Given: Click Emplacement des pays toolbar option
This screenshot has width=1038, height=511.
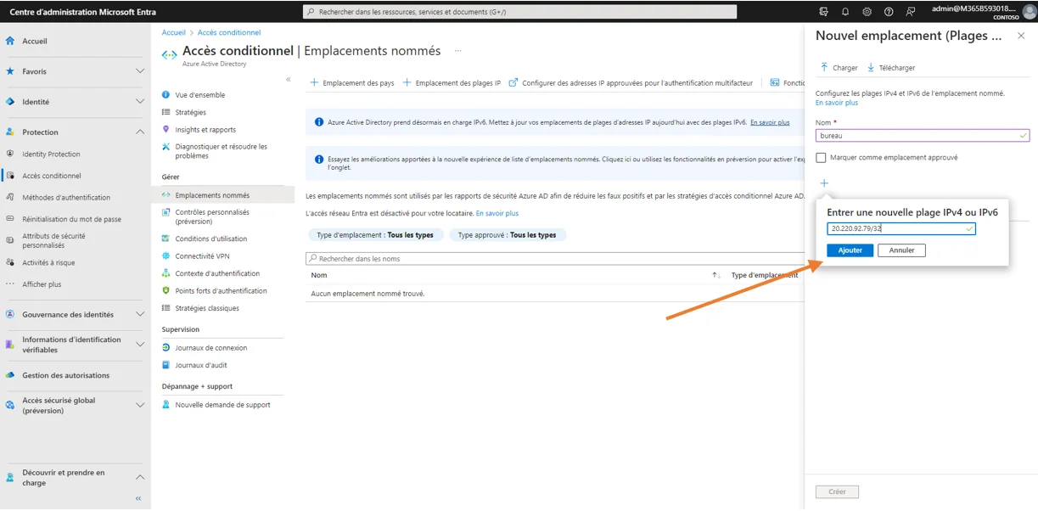Looking at the screenshot, I should tap(352, 83).
